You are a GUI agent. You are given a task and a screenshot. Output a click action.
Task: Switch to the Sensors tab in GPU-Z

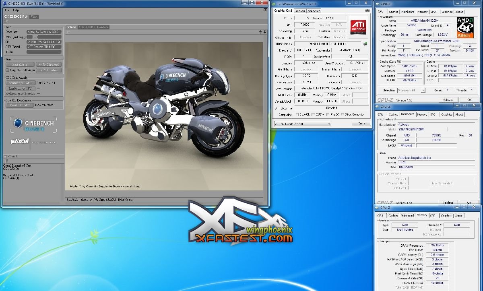(300, 11)
